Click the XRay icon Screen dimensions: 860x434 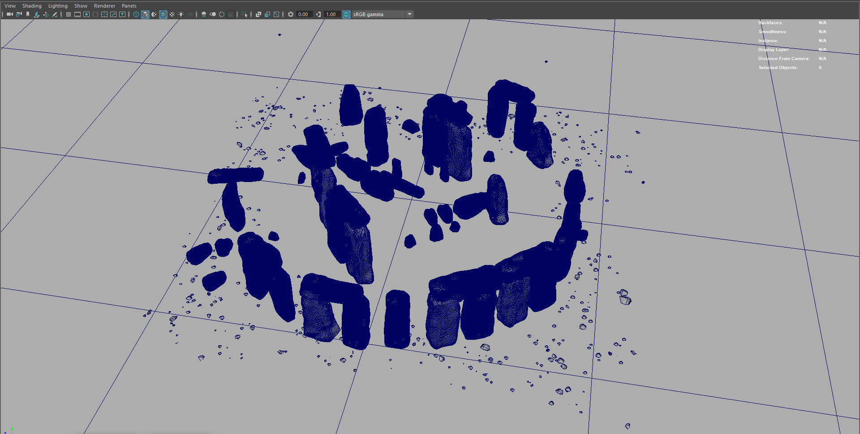(x=258, y=14)
